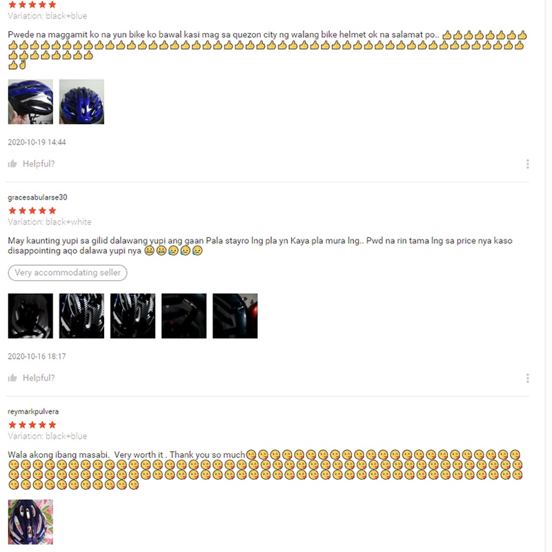
Task: Click five-star rating of gracesabularse30's review
Action: click(x=32, y=210)
